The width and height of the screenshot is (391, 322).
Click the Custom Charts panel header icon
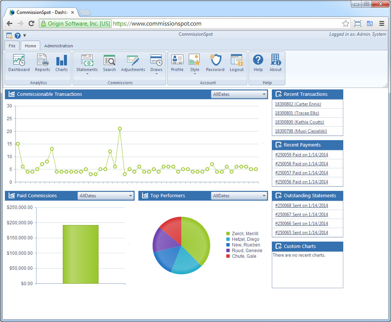[278, 246]
